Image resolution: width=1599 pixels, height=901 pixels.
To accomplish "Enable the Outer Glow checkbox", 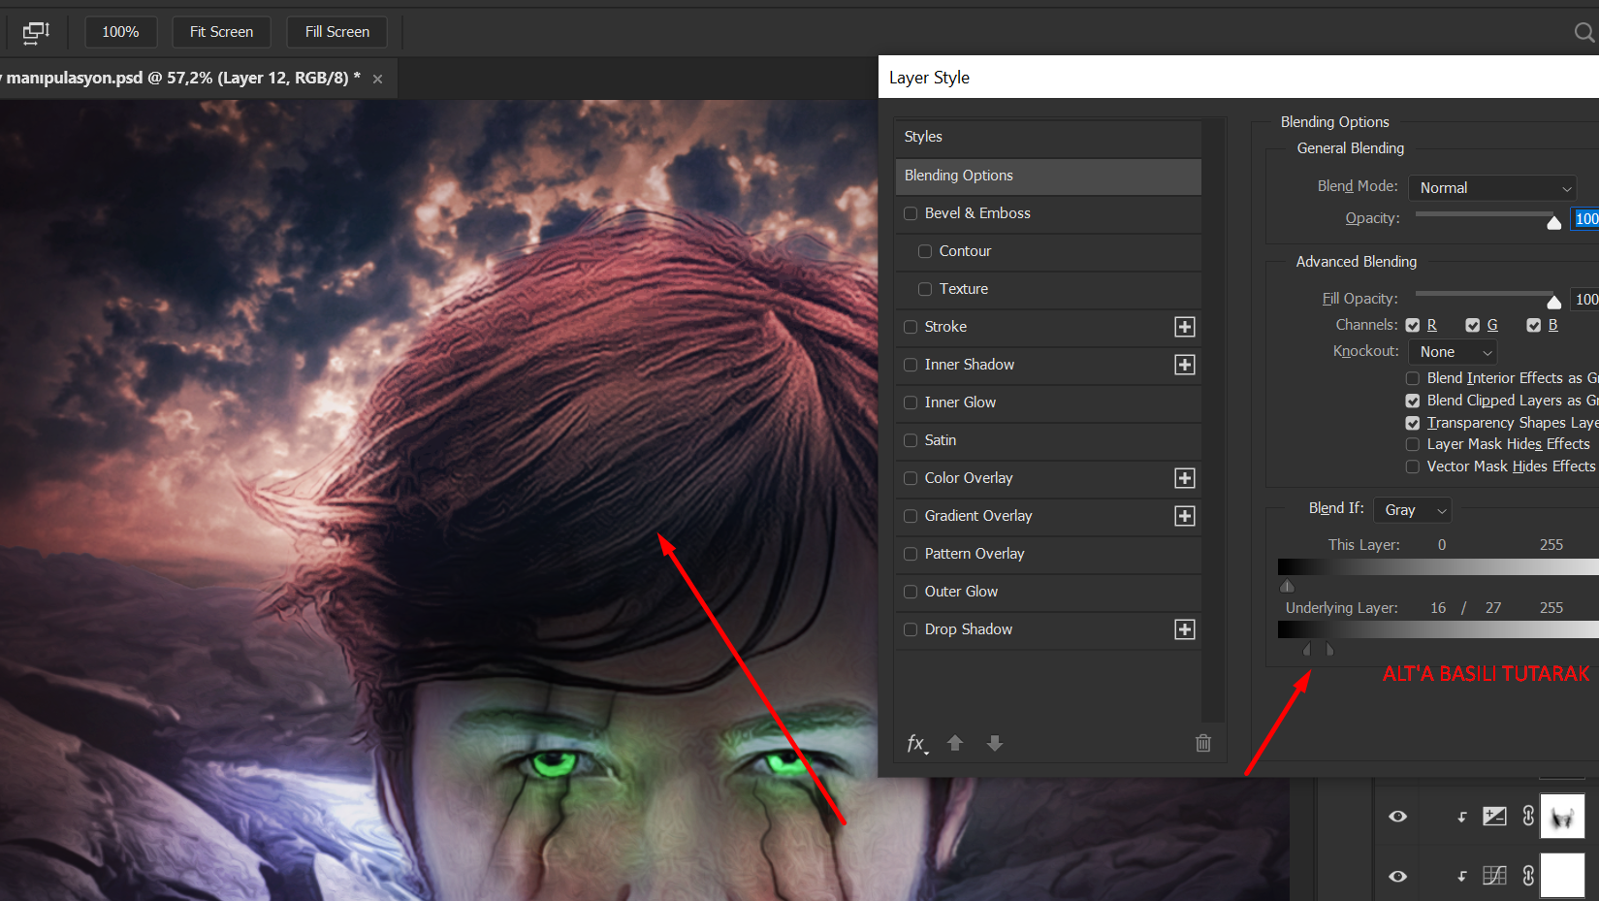I will pyautogui.click(x=911, y=592).
